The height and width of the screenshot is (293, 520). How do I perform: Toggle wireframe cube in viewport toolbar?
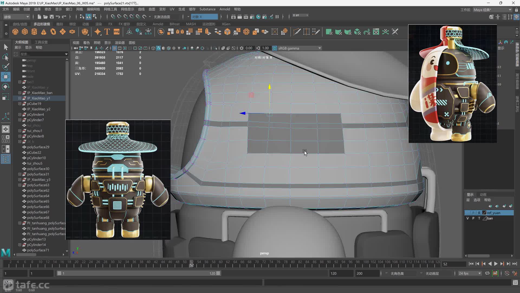point(153,48)
